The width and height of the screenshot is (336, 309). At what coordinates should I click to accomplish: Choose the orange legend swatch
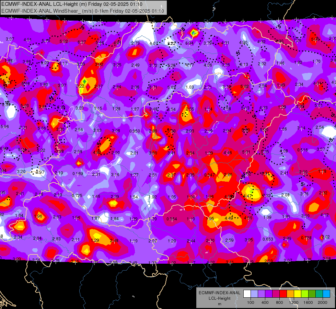pos(290,294)
